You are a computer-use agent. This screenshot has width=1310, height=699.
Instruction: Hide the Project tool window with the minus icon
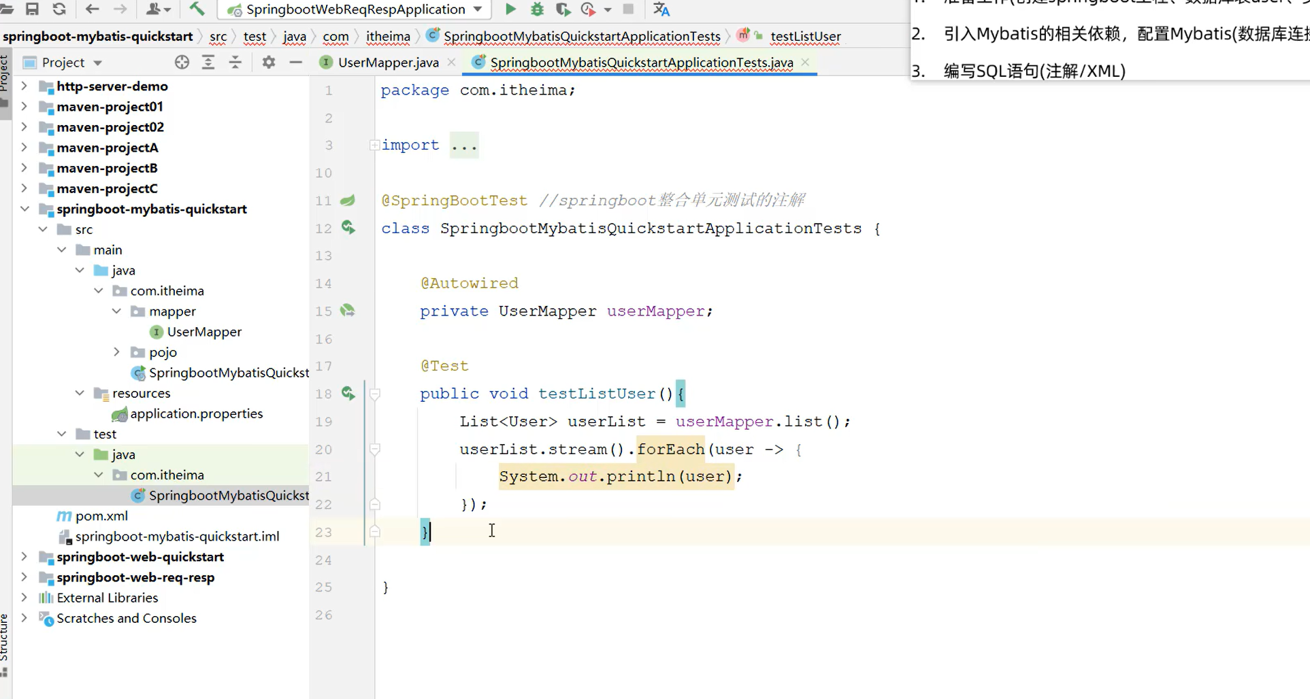pyautogui.click(x=295, y=62)
